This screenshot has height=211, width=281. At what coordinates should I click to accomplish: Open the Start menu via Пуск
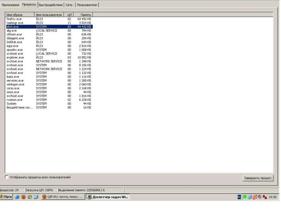pyautogui.click(x=6, y=197)
